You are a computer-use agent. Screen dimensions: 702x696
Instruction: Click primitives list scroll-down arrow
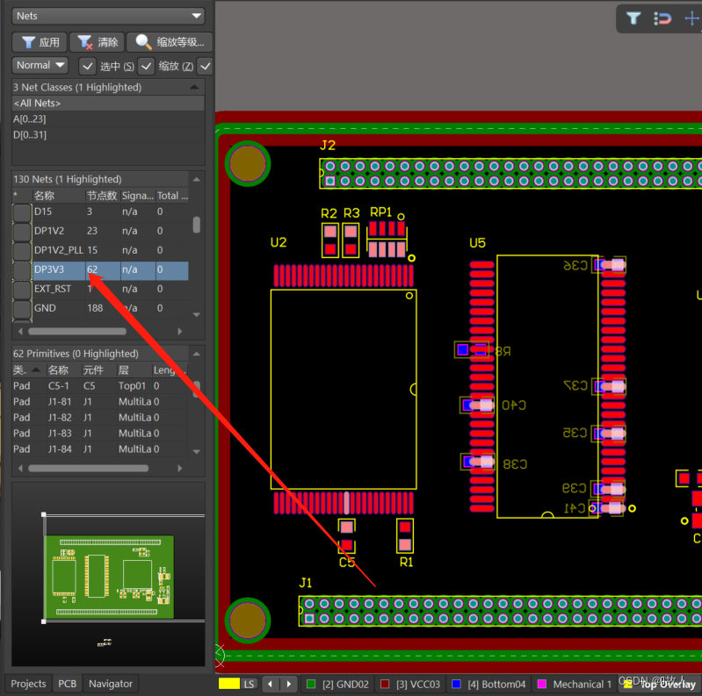(x=197, y=452)
